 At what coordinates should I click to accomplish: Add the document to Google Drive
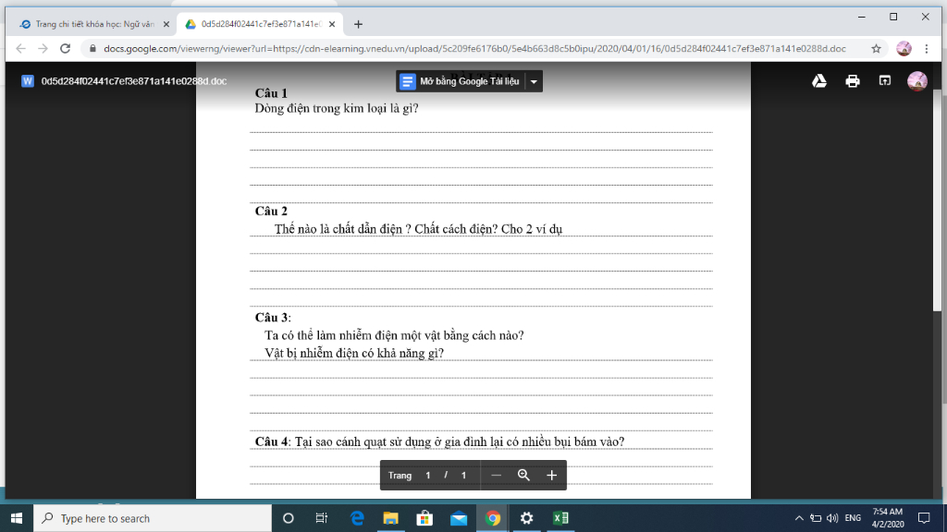pyautogui.click(x=819, y=81)
